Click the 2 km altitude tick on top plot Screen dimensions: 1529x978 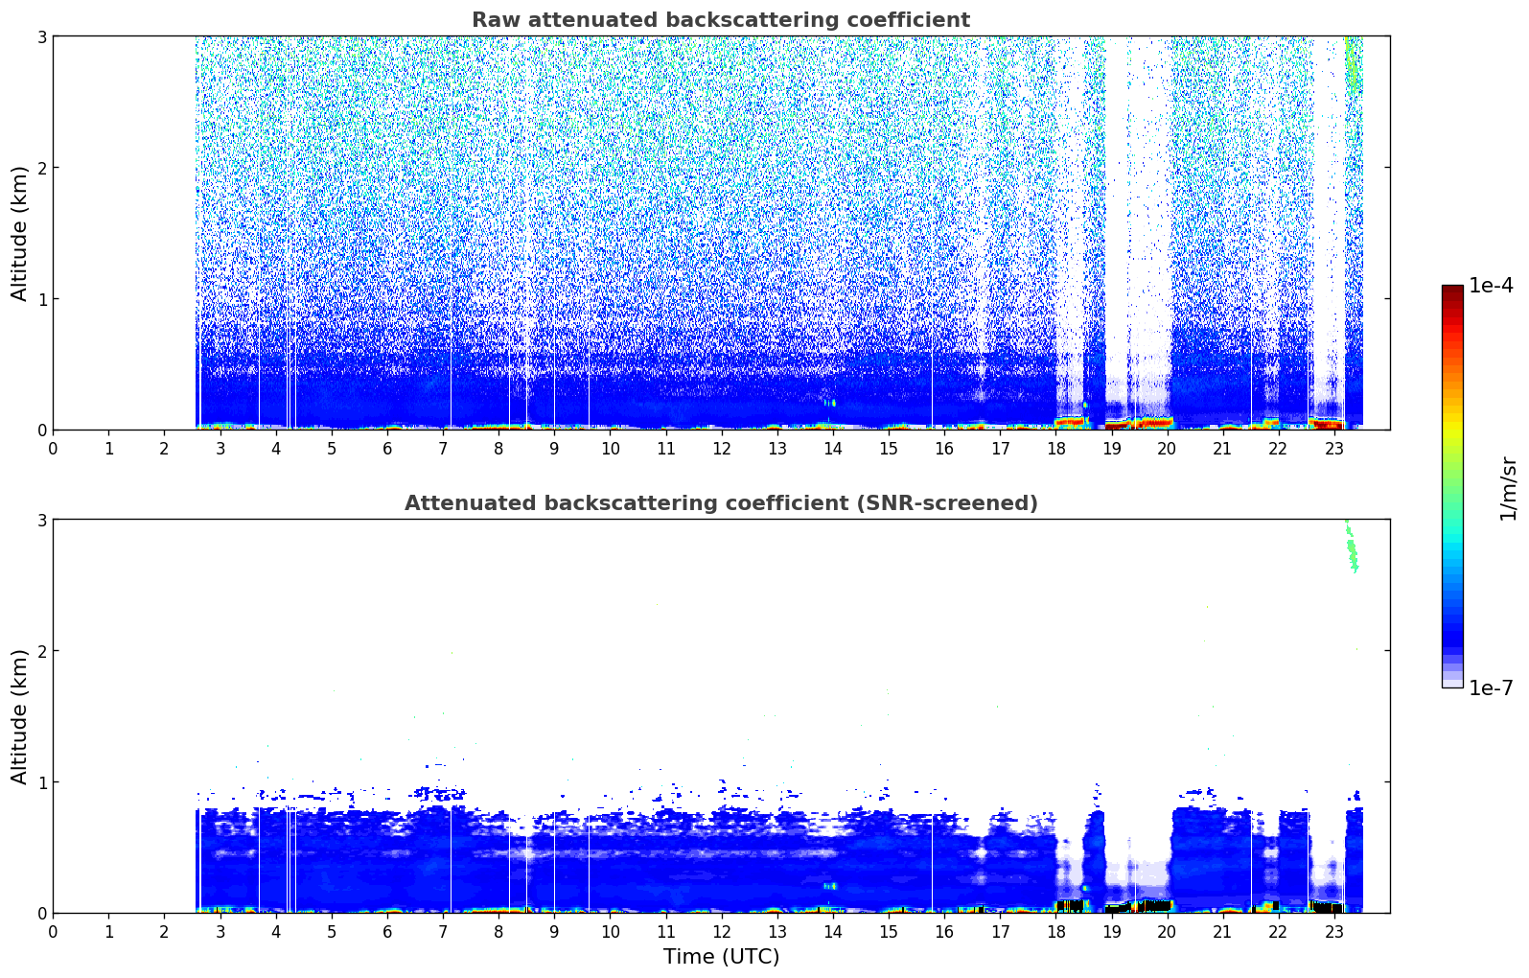tap(41, 168)
